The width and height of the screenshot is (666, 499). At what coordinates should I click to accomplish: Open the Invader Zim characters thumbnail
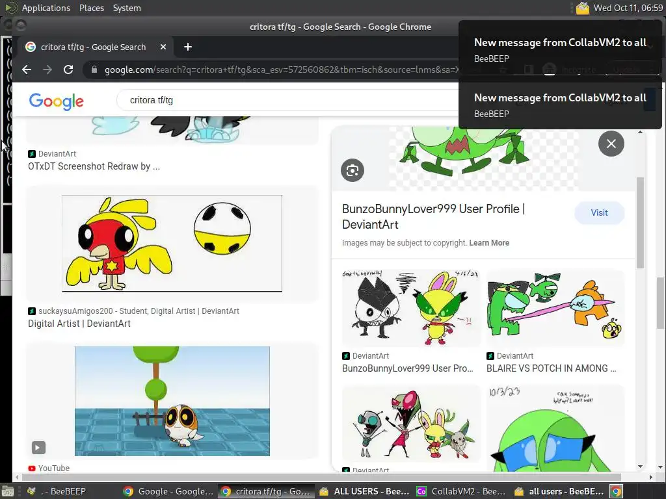(411, 424)
